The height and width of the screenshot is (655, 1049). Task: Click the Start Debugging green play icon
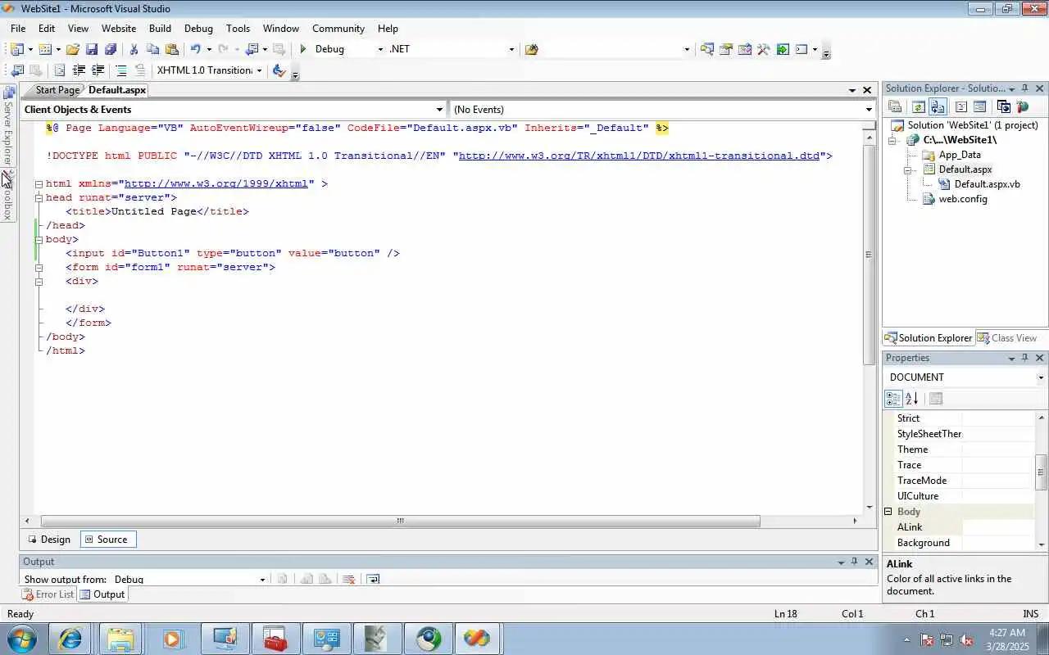[303, 49]
